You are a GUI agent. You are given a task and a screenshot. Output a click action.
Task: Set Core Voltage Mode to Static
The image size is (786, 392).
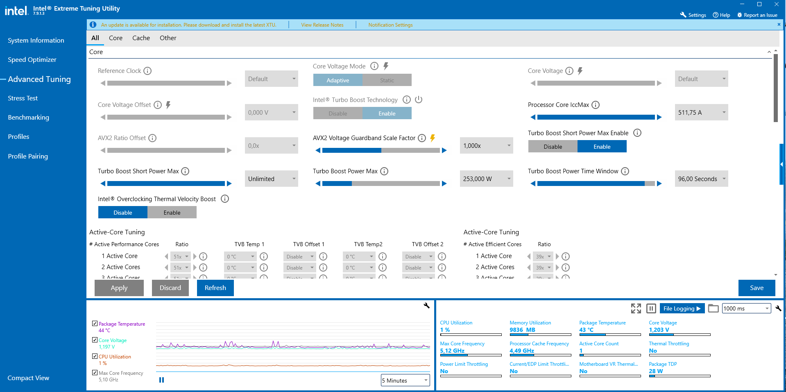click(x=387, y=80)
